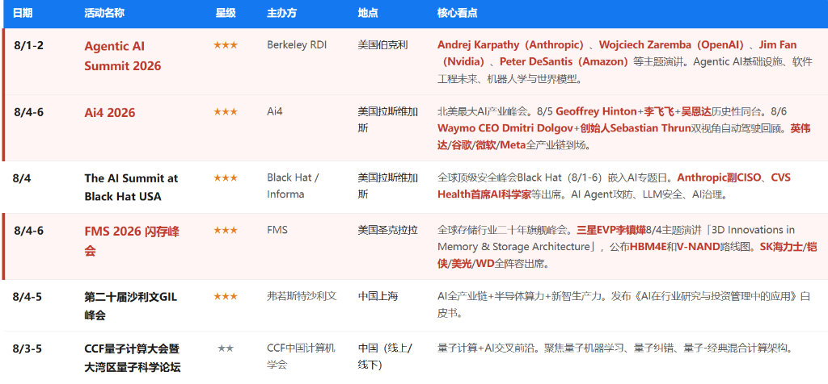828x384 pixels.
Task: Click the Anthropic副CISO highlighted text
Action: point(719,177)
